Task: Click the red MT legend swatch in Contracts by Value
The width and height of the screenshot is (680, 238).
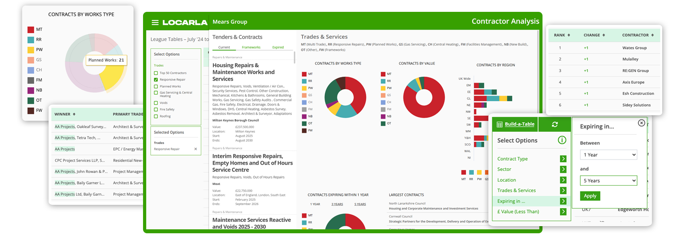Action: (x=383, y=74)
